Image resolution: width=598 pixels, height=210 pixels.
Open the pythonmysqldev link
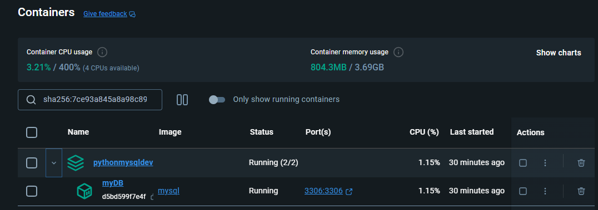(x=123, y=163)
